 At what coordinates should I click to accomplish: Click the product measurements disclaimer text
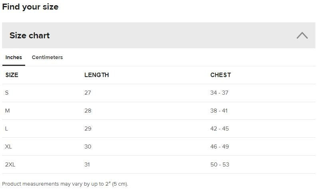tap(65, 184)
